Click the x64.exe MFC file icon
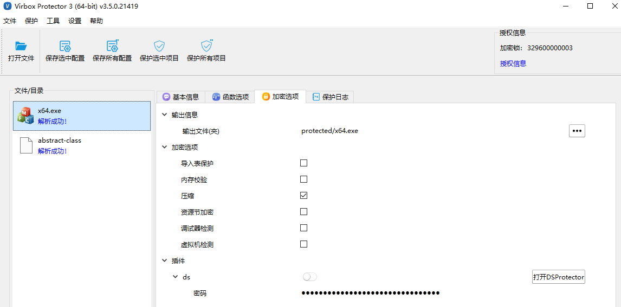The height and width of the screenshot is (307, 621). tap(25, 116)
